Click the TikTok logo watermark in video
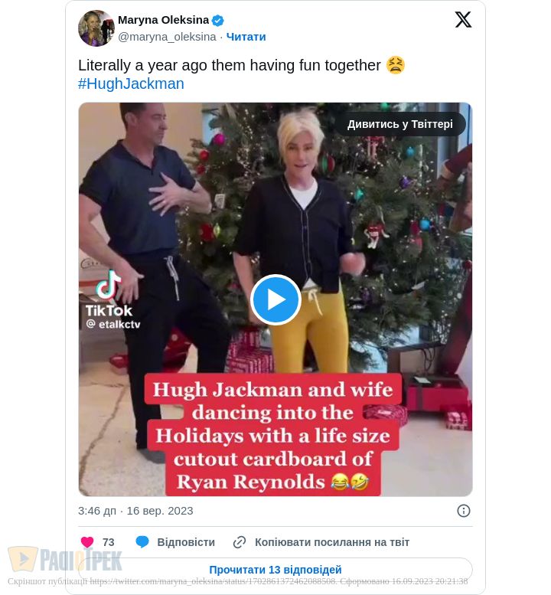The width and height of the screenshot is (551, 595). (x=109, y=294)
